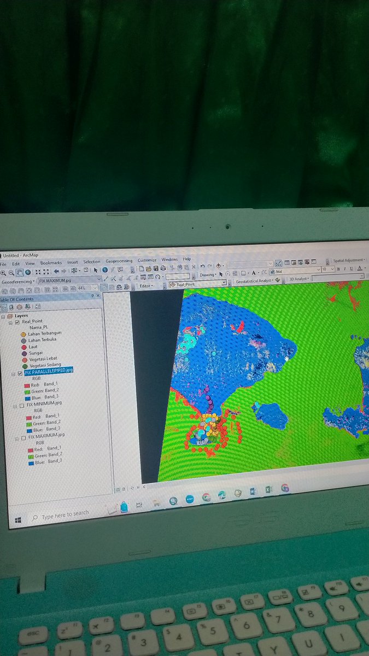Viewport: 369px width, 656px height.
Task: Click the Underline text formatting icon
Action: point(351,269)
